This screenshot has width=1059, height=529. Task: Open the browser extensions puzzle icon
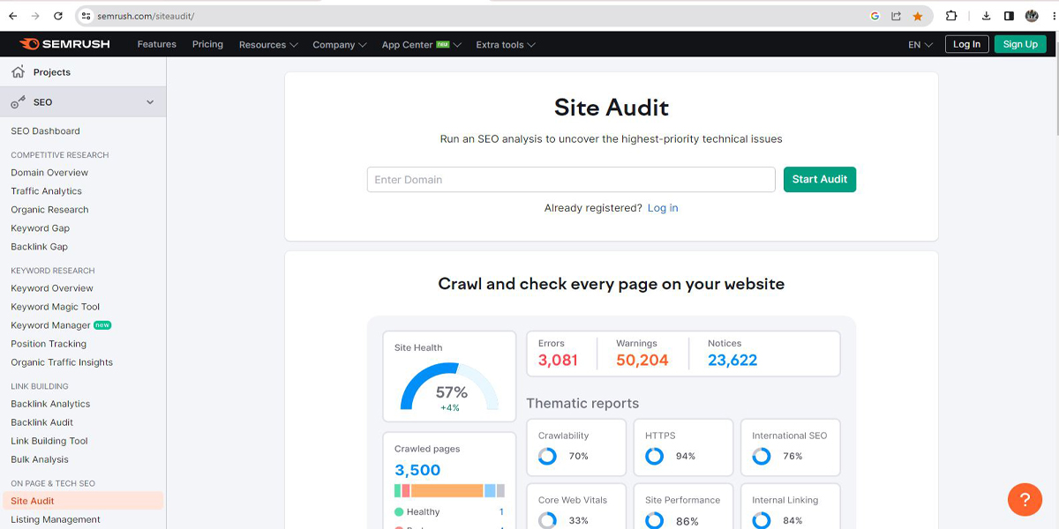tap(950, 16)
